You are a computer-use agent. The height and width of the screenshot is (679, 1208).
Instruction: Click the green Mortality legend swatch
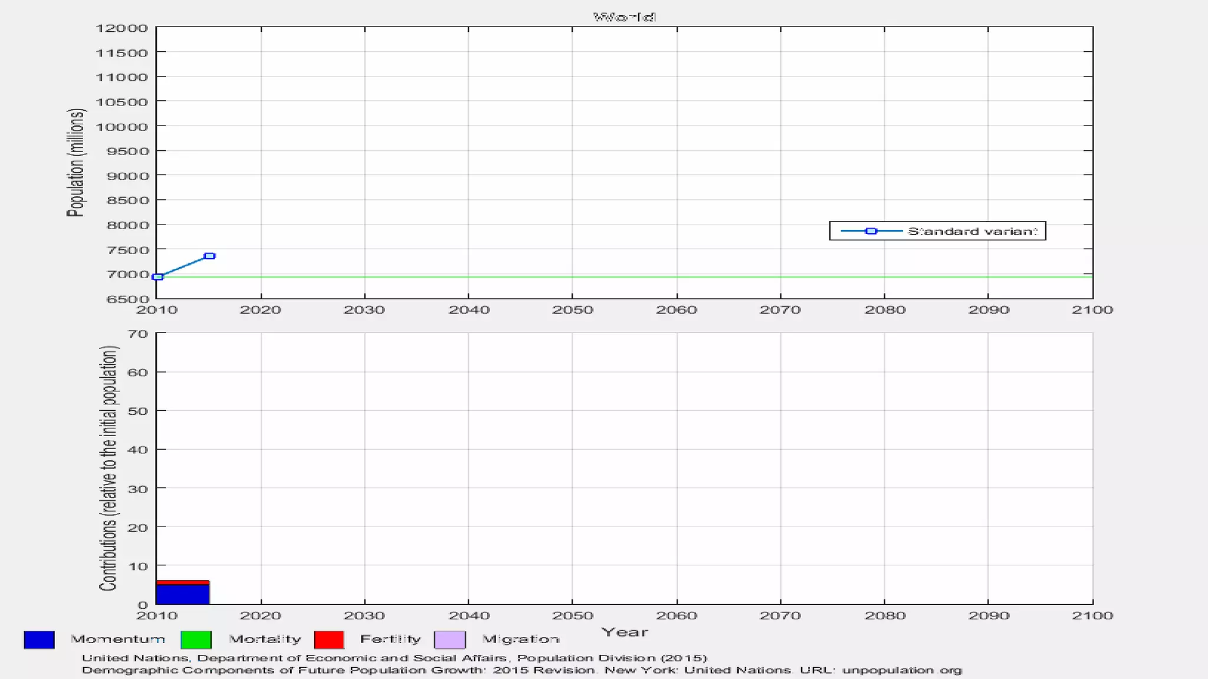point(196,640)
